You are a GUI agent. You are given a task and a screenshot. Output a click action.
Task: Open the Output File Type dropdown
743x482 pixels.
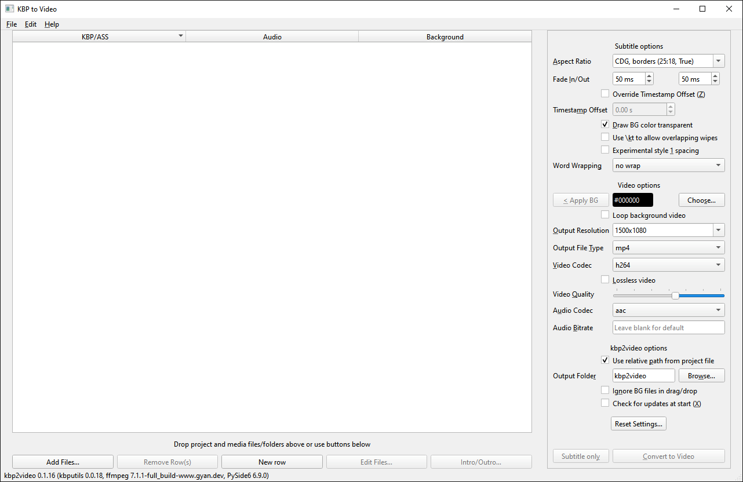pyautogui.click(x=668, y=248)
